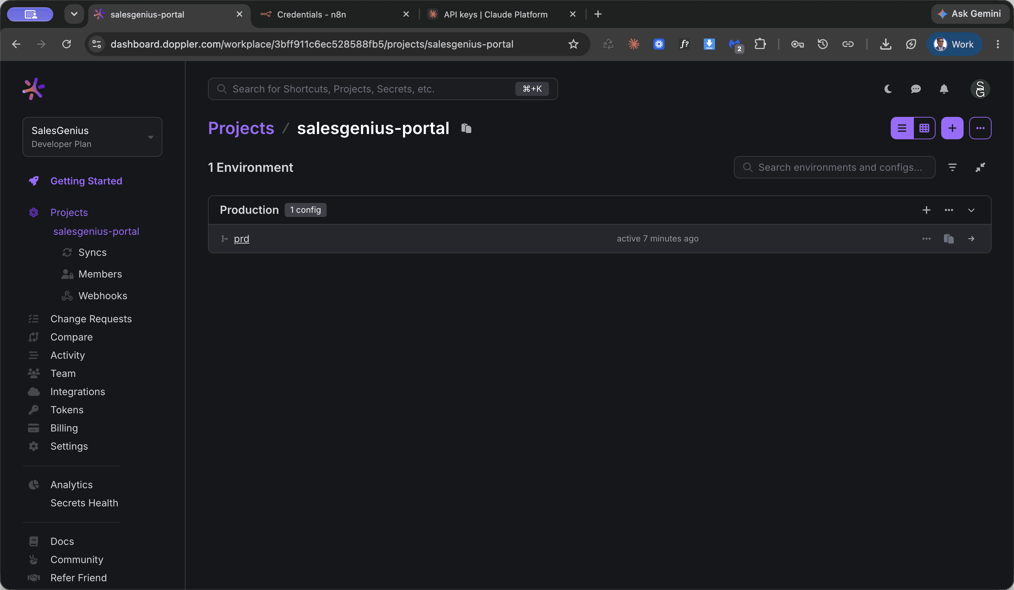1014x590 pixels.
Task: Open the Integrations page
Action: pyautogui.click(x=78, y=392)
